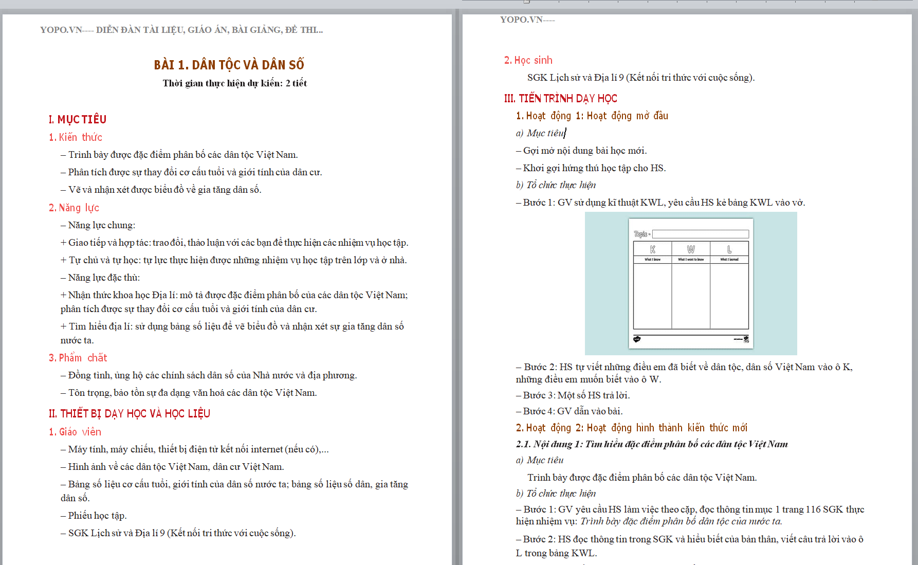Viewport: 918px width, 565px height.
Task: Click the line 'Bảng số liệu cơ cấu tuổi, giới tính'
Action: [x=234, y=491]
